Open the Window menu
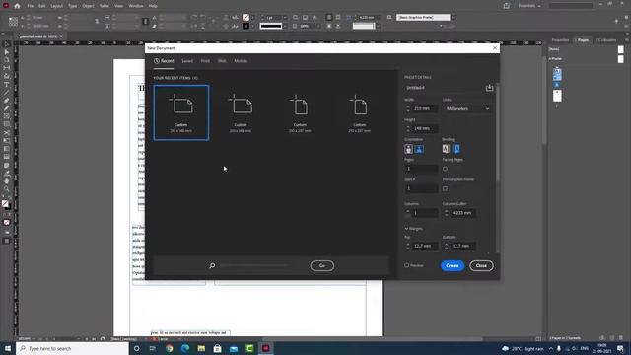 click(136, 6)
